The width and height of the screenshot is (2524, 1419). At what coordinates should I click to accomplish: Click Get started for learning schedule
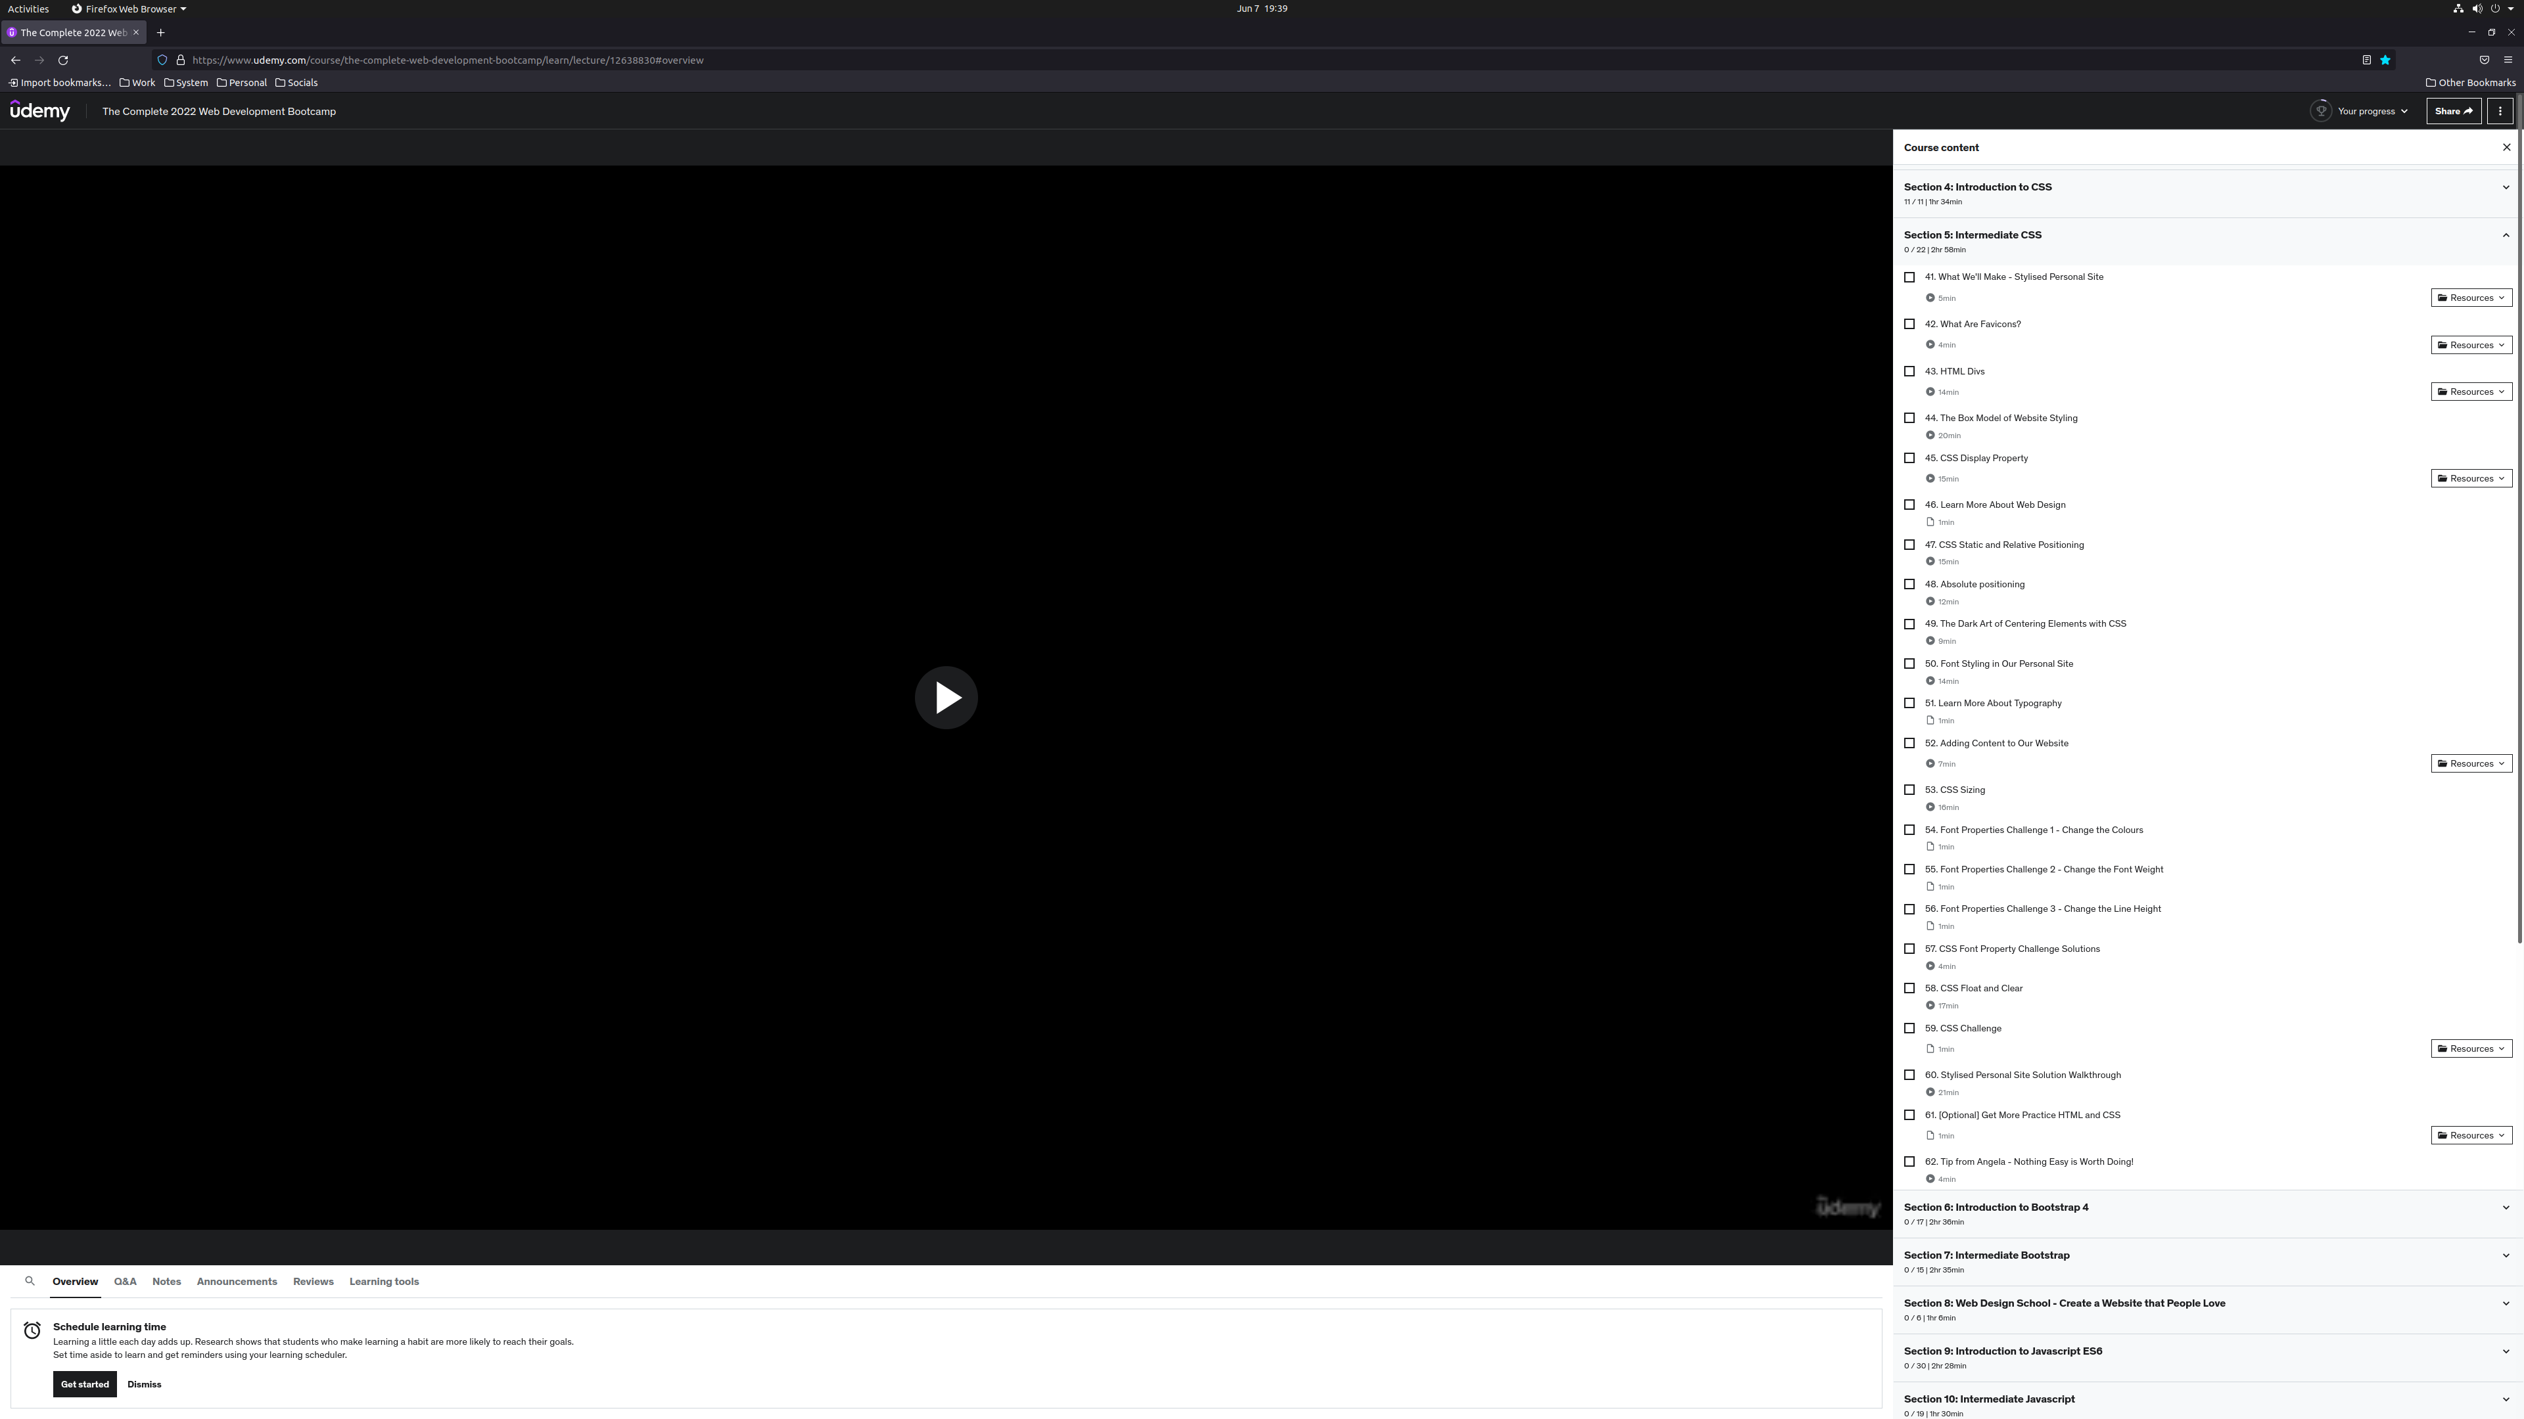(85, 1384)
